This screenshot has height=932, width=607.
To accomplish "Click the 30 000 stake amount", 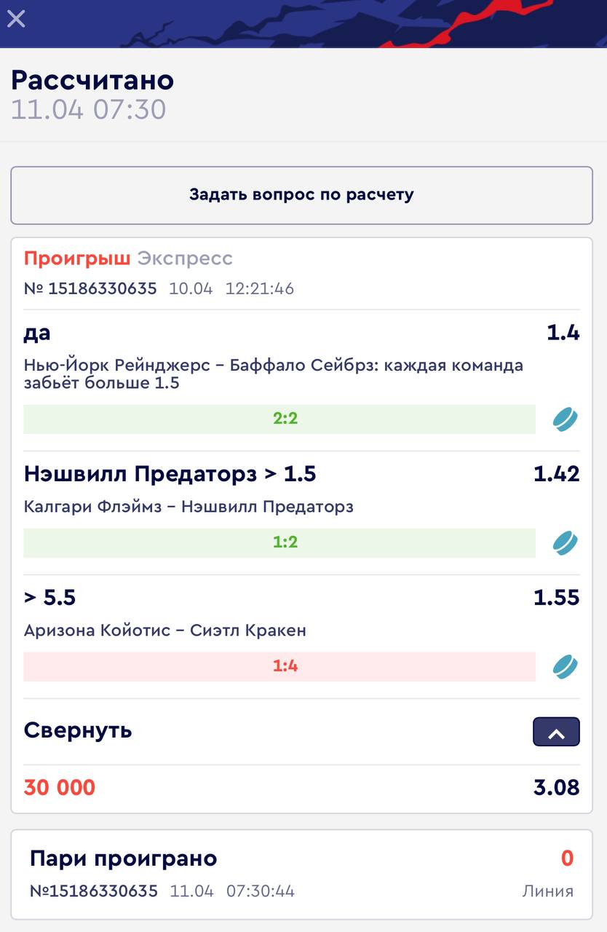I will click(60, 787).
